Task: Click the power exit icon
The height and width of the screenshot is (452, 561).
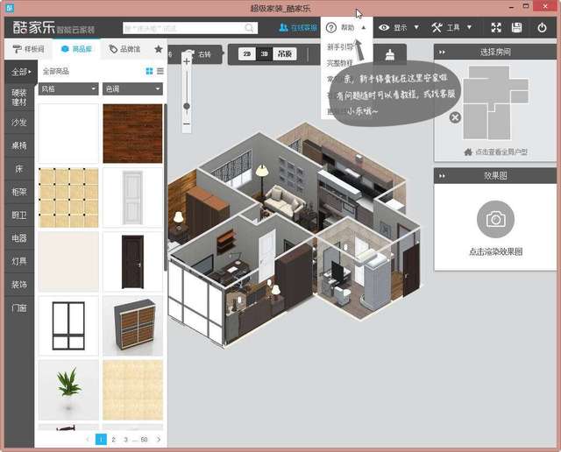Action: (542, 28)
